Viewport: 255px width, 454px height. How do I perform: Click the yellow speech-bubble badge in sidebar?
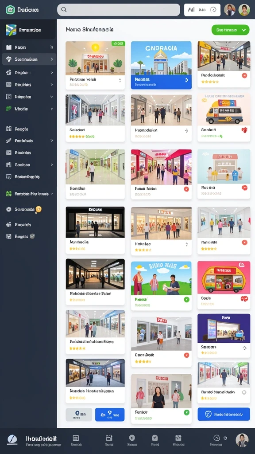(x=39, y=210)
